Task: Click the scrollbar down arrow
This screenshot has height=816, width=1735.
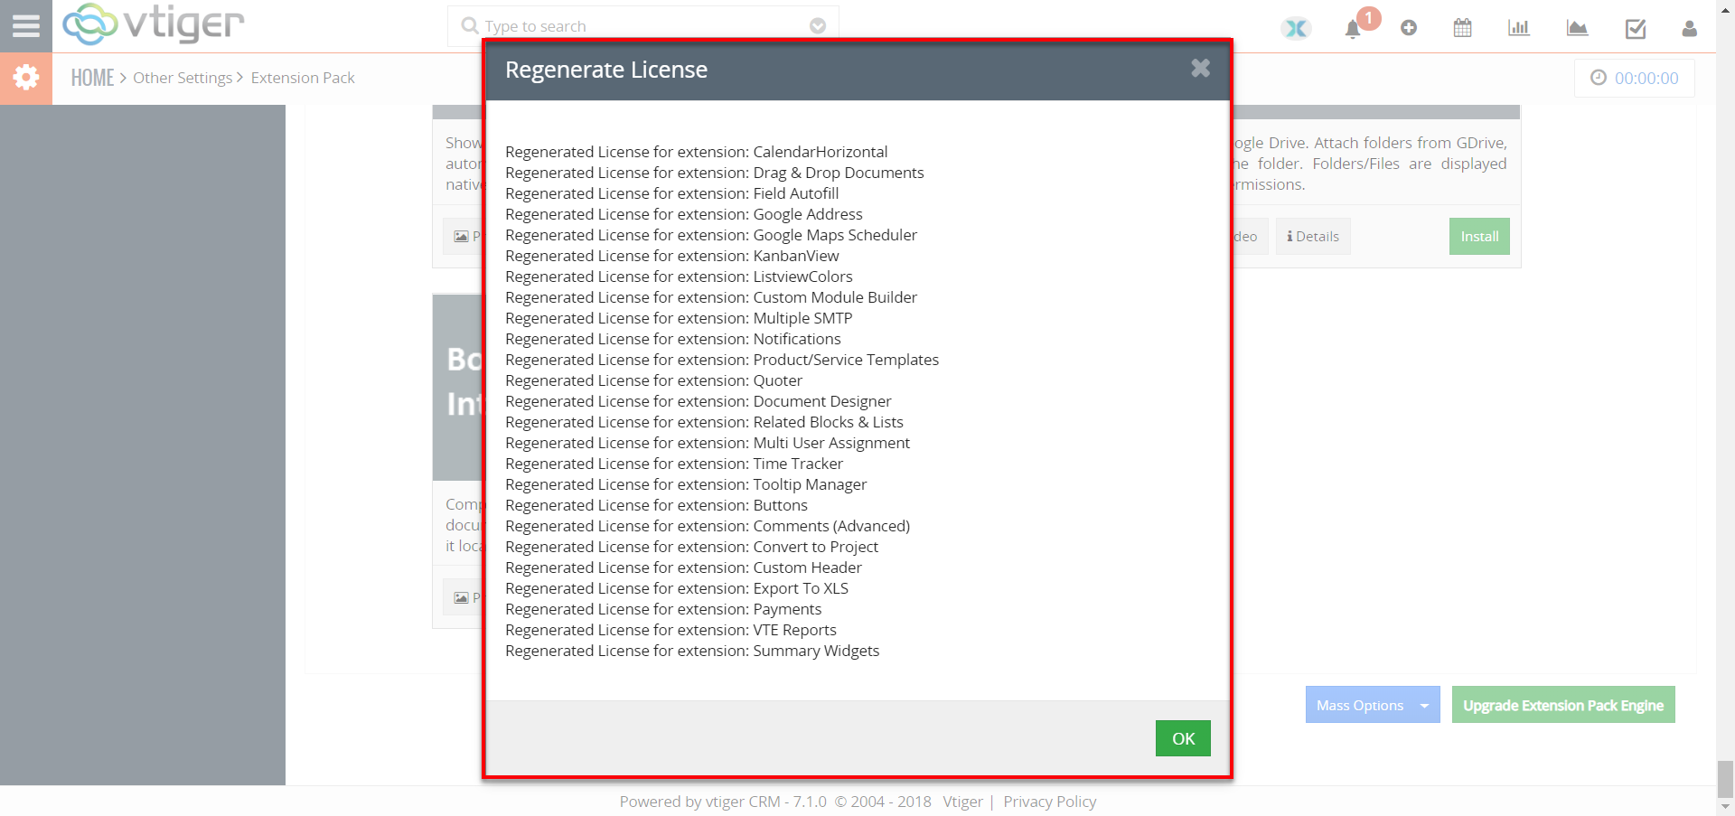Action: (x=1726, y=806)
